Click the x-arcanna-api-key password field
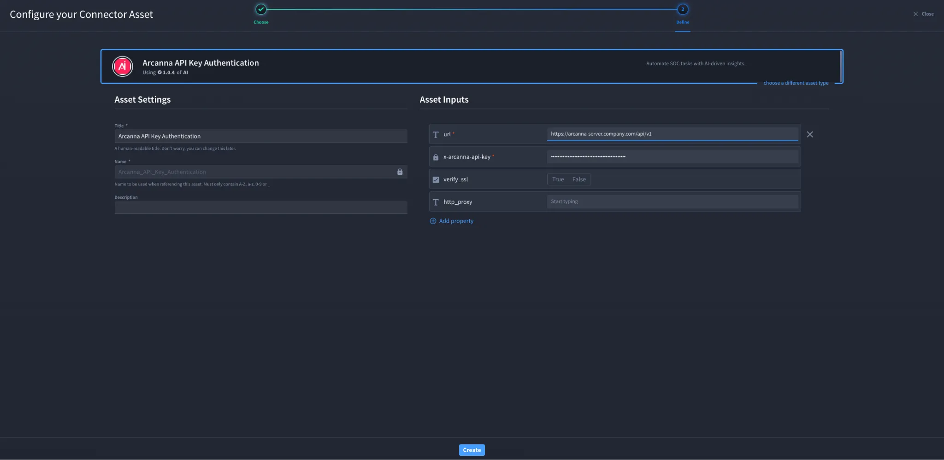Image resolution: width=944 pixels, height=460 pixels. (x=673, y=156)
